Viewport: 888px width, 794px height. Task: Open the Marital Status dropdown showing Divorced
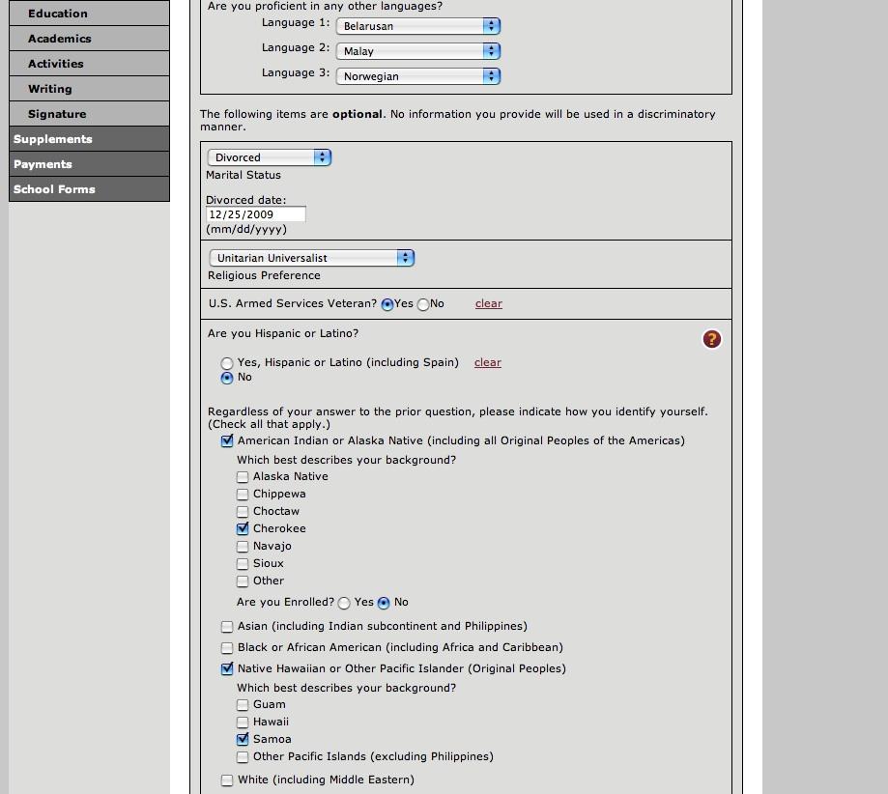pyautogui.click(x=269, y=157)
